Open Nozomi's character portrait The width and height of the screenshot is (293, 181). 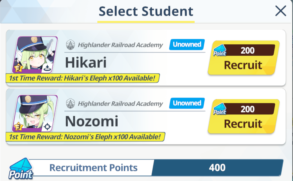tap(35, 113)
